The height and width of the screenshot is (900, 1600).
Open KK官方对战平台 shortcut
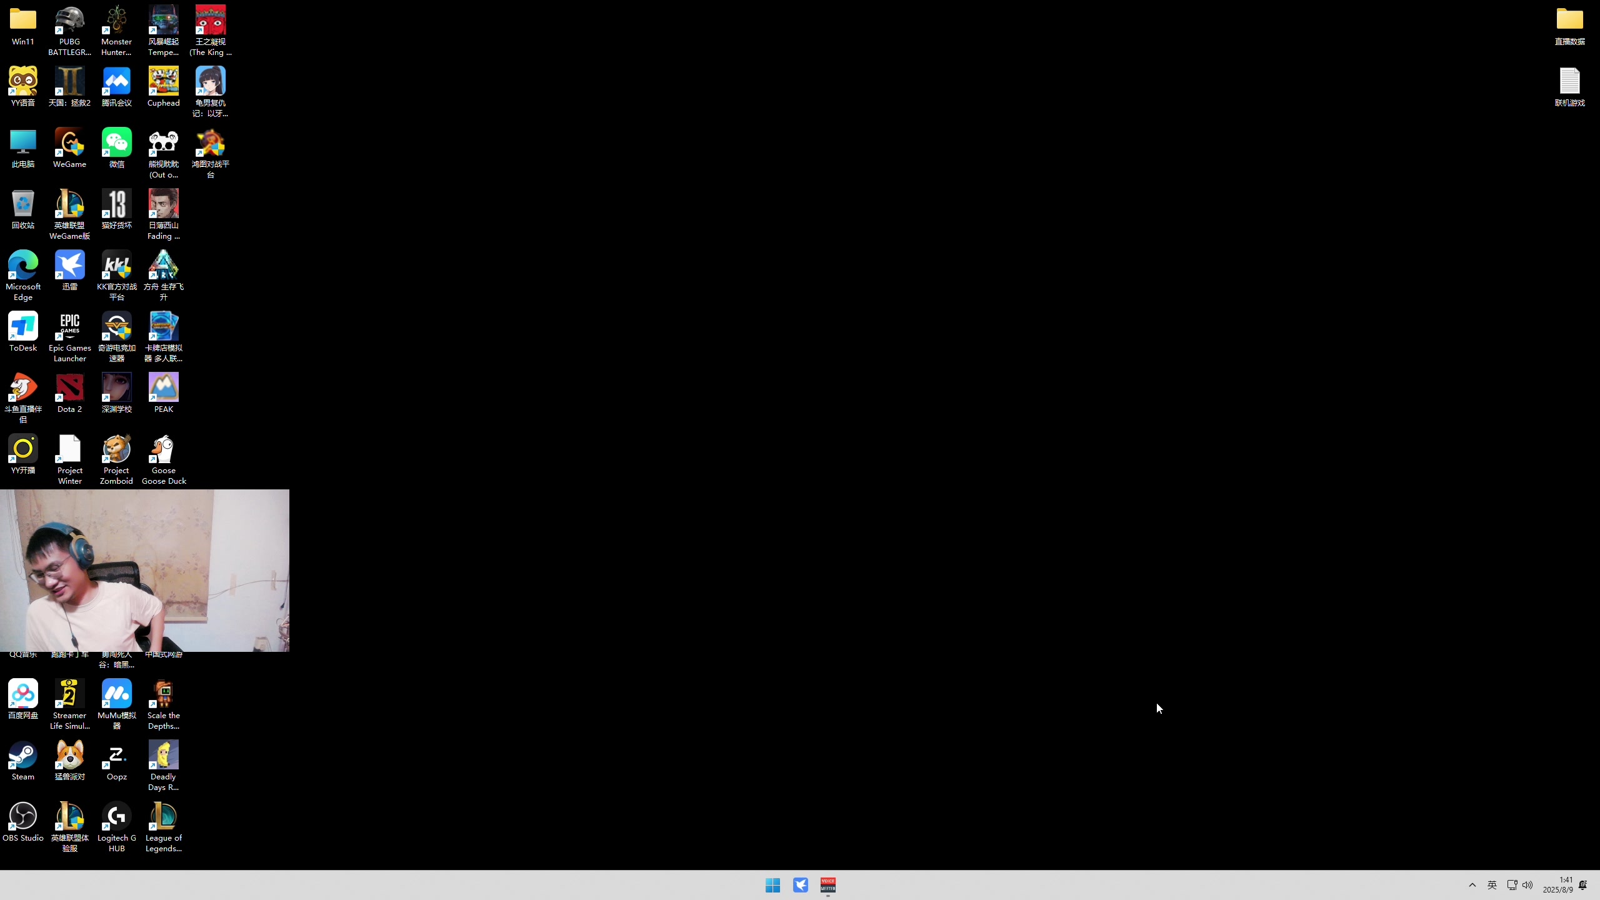pyautogui.click(x=117, y=276)
